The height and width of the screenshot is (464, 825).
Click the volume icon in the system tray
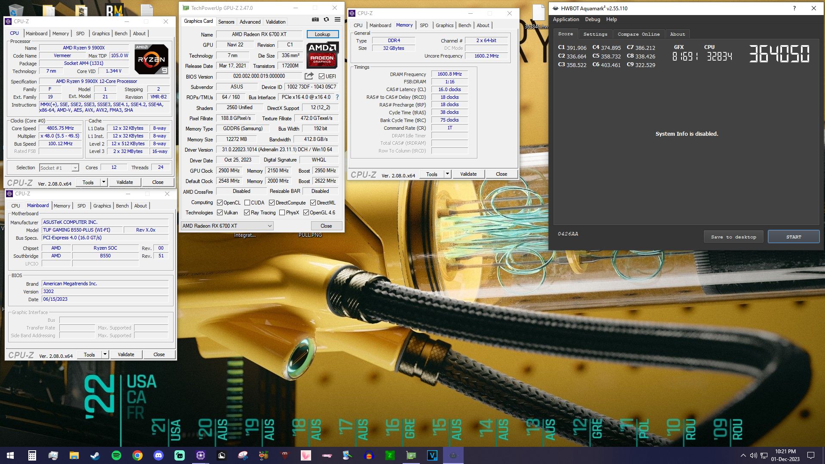click(753, 455)
